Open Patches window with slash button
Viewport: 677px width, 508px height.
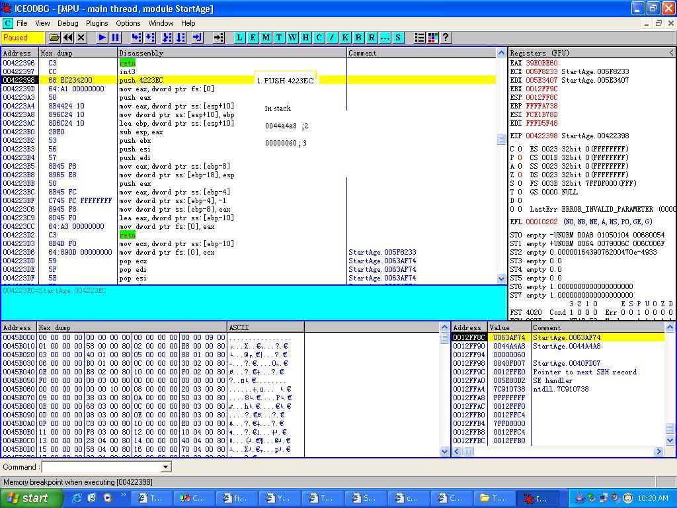pos(332,38)
